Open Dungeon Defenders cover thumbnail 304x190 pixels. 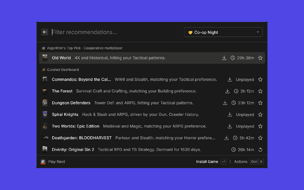click(45, 103)
